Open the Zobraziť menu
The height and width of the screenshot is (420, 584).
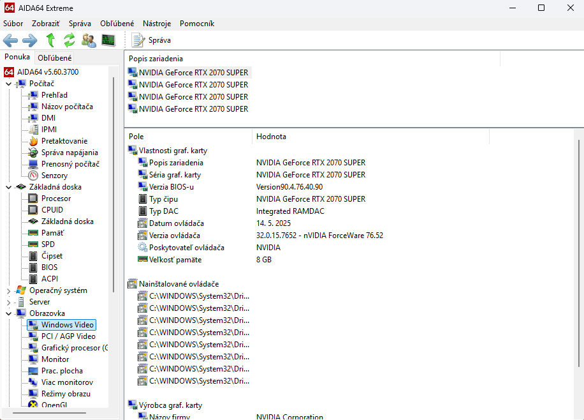46,24
